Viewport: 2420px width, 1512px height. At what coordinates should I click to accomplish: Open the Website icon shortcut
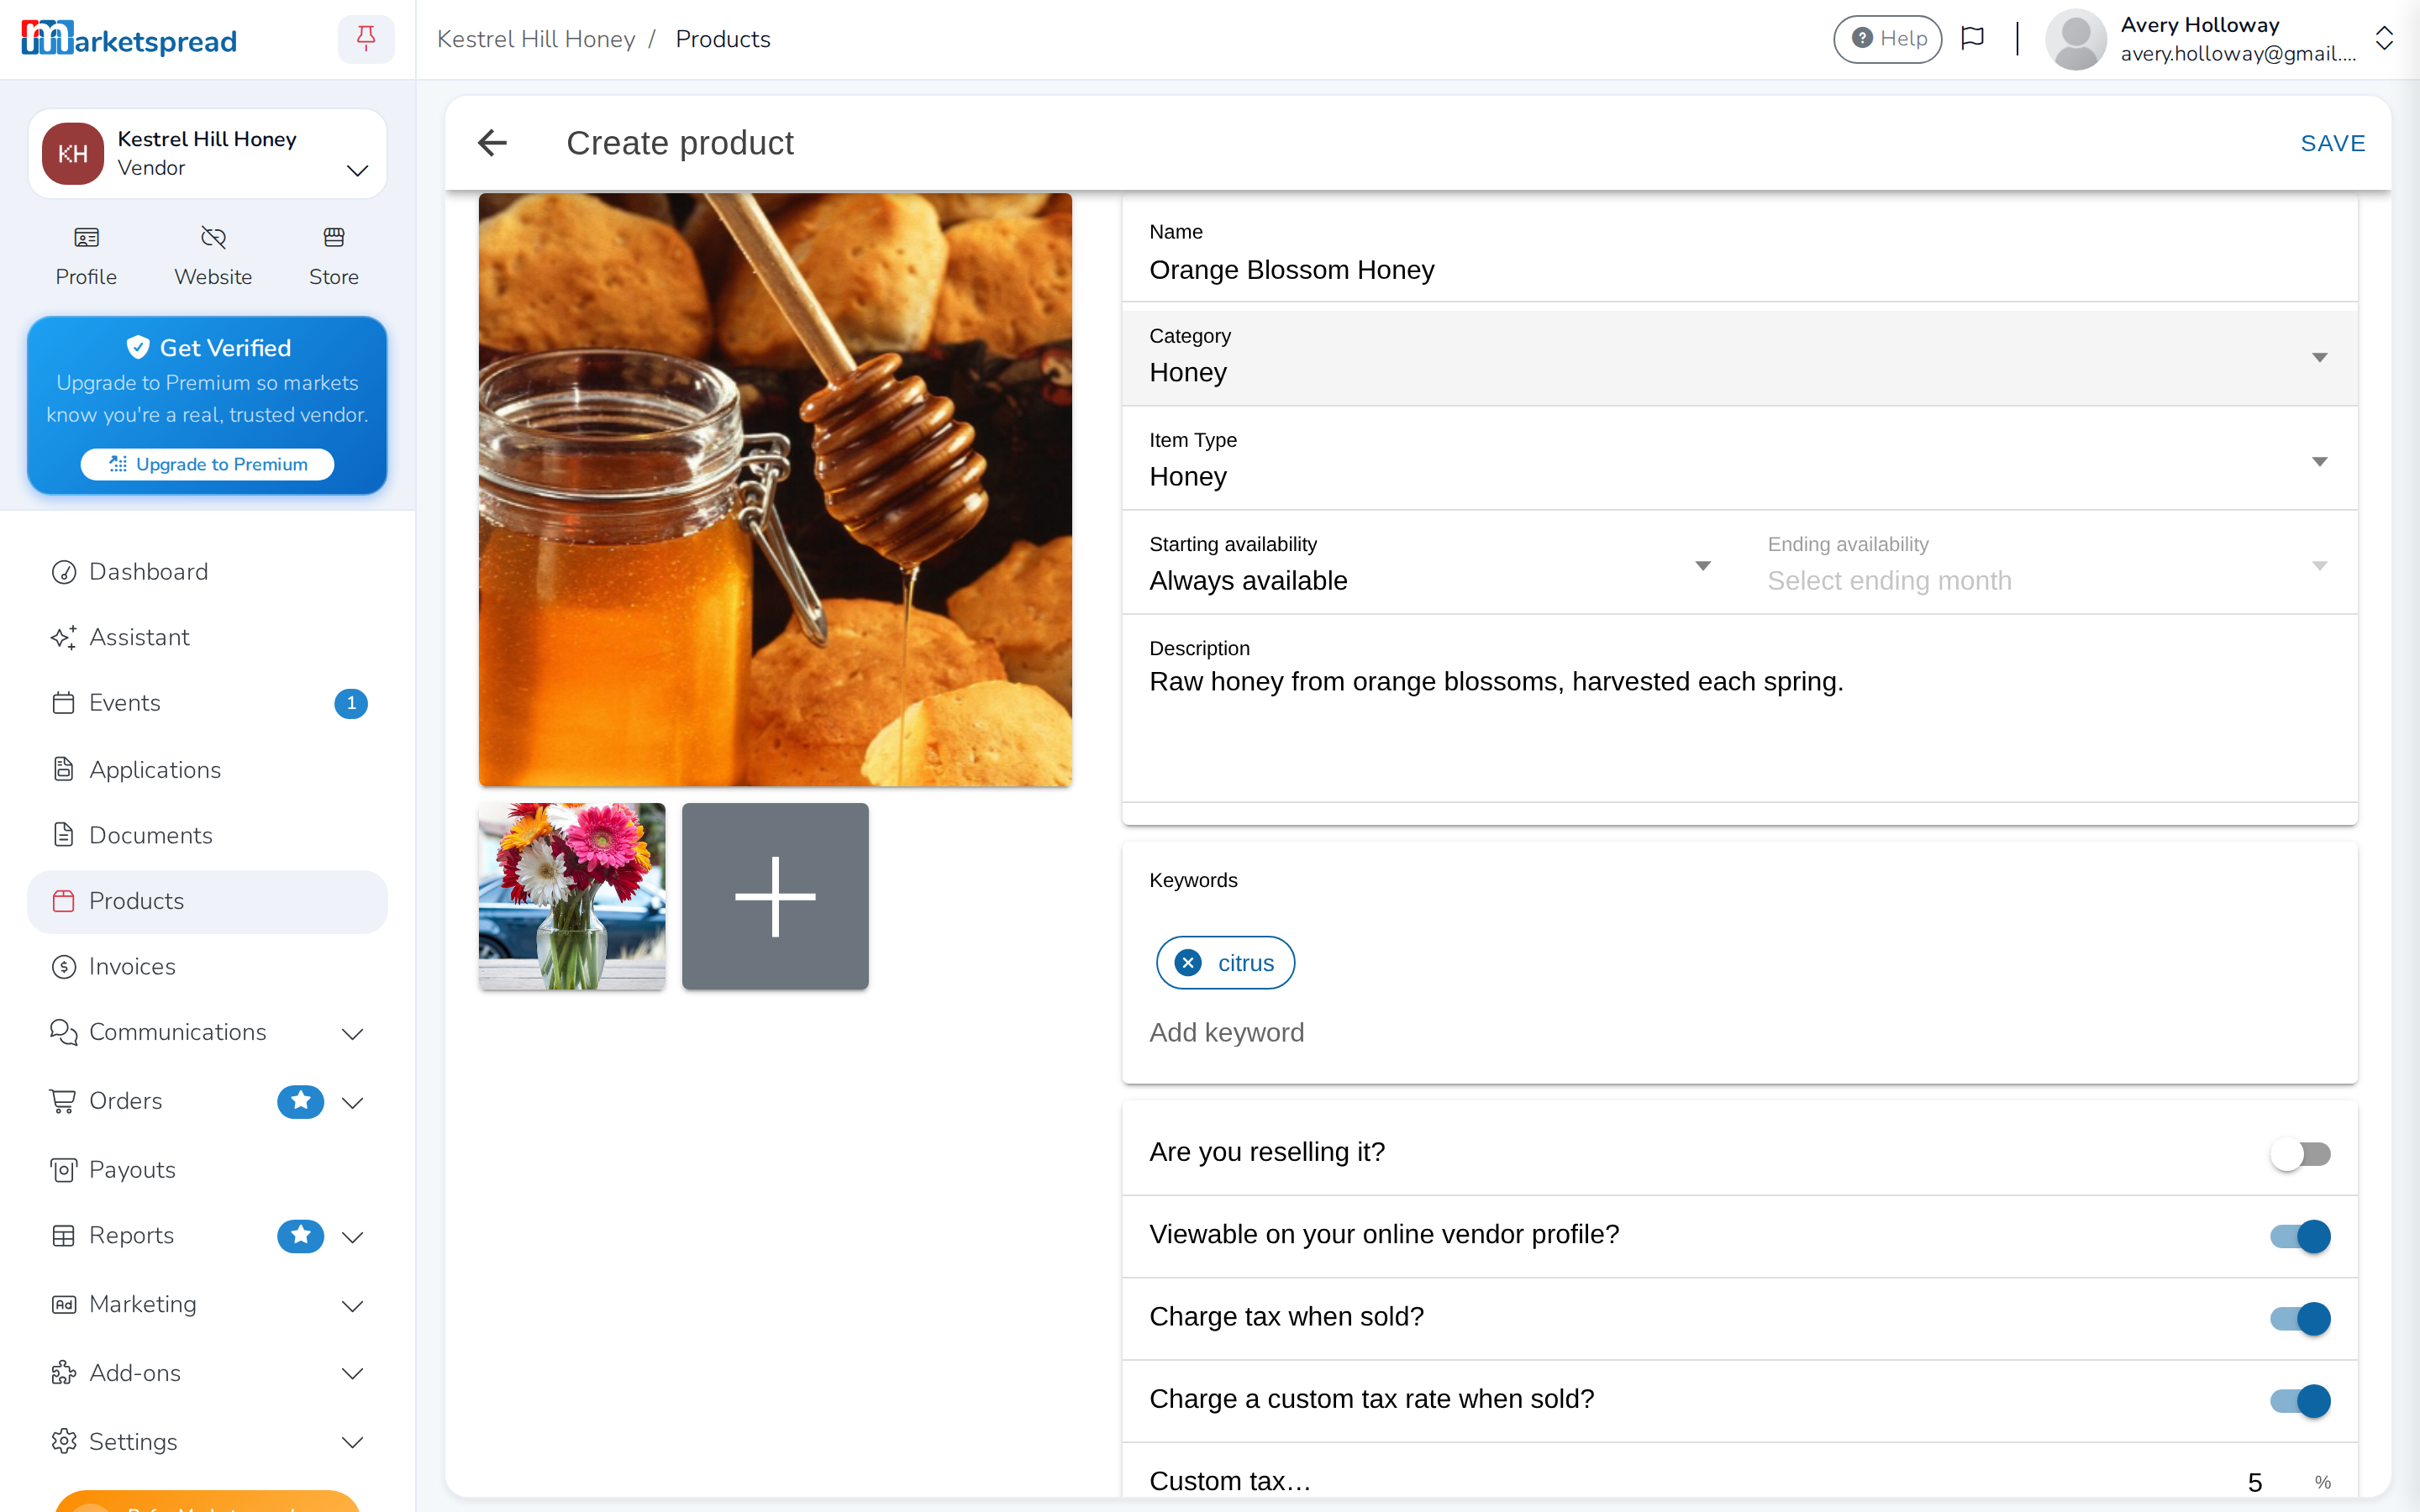click(x=213, y=256)
